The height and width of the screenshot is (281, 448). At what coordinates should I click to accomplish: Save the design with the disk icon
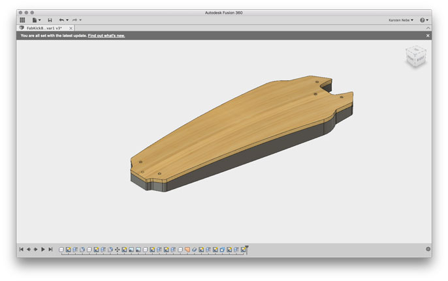[50, 20]
